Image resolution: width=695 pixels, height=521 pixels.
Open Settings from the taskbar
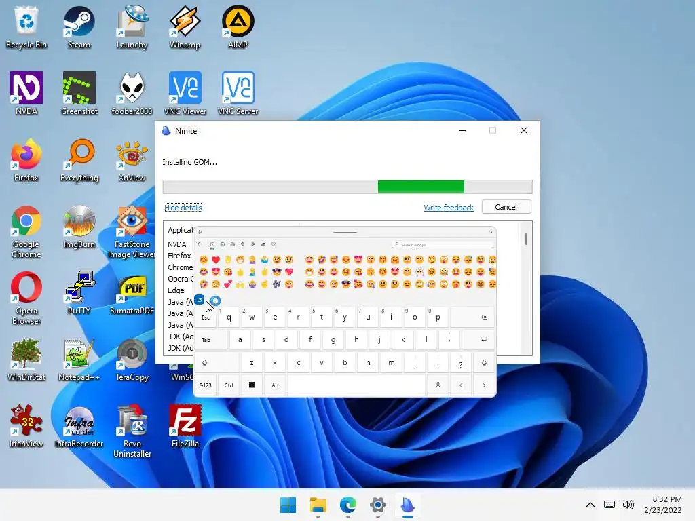pyautogui.click(x=377, y=505)
